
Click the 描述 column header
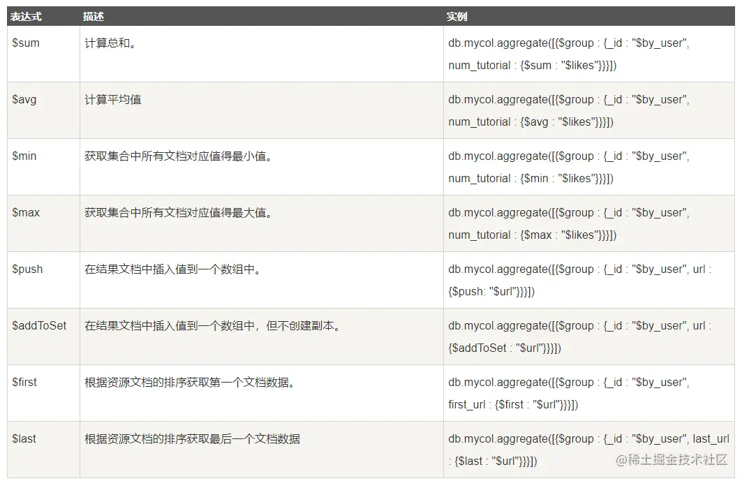(x=94, y=17)
